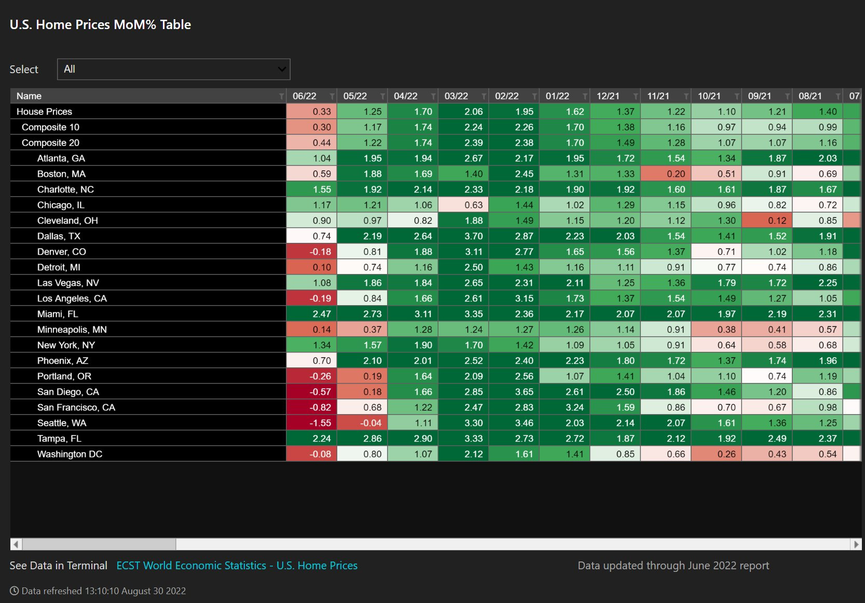Open the filter icon on 02/22 column

534,97
